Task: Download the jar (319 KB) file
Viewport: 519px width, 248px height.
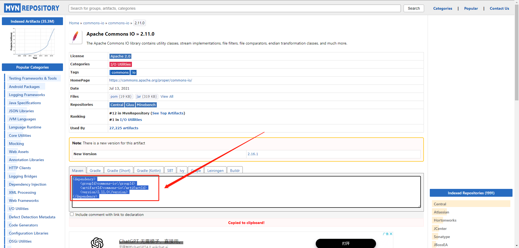Action: point(147,97)
